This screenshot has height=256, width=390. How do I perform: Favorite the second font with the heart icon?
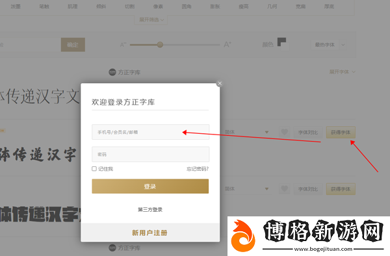click(x=284, y=189)
